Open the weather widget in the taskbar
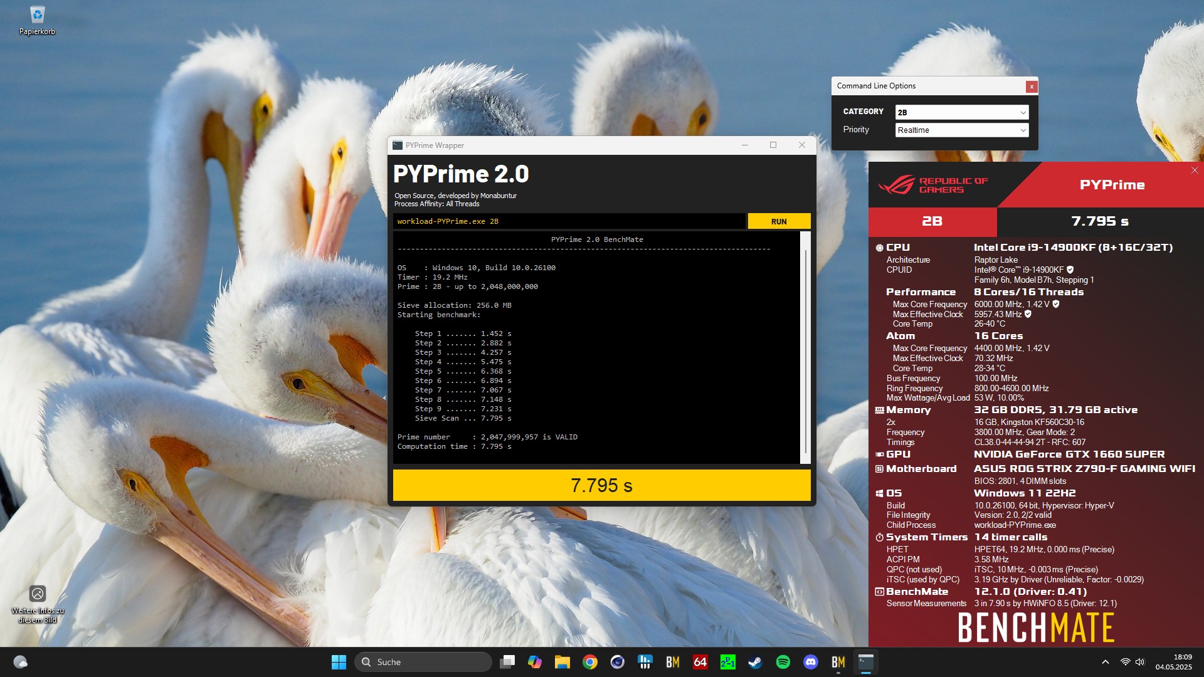 pos(20,662)
